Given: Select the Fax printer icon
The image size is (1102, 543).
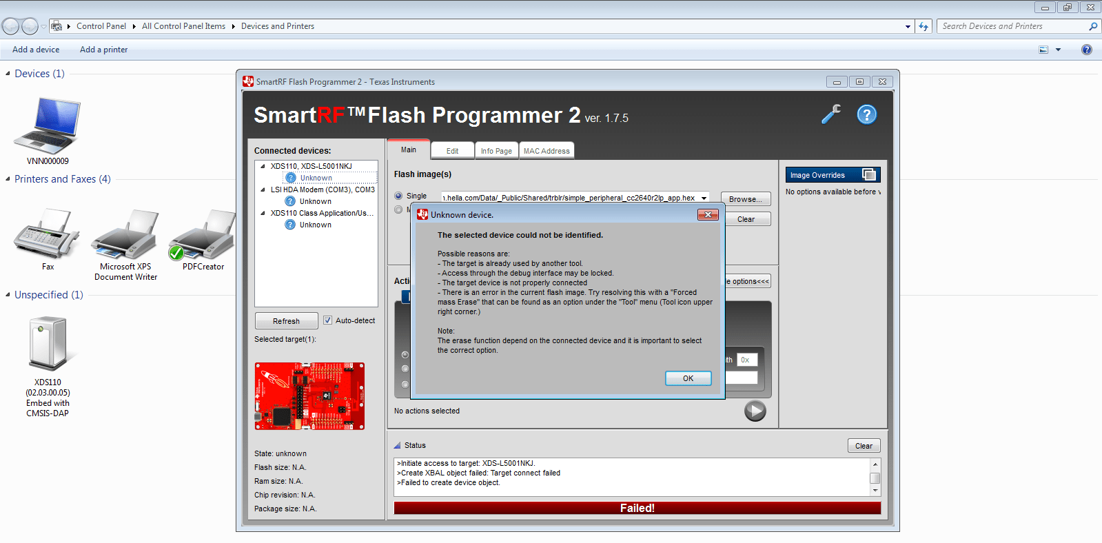Looking at the screenshot, I should pos(48,234).
